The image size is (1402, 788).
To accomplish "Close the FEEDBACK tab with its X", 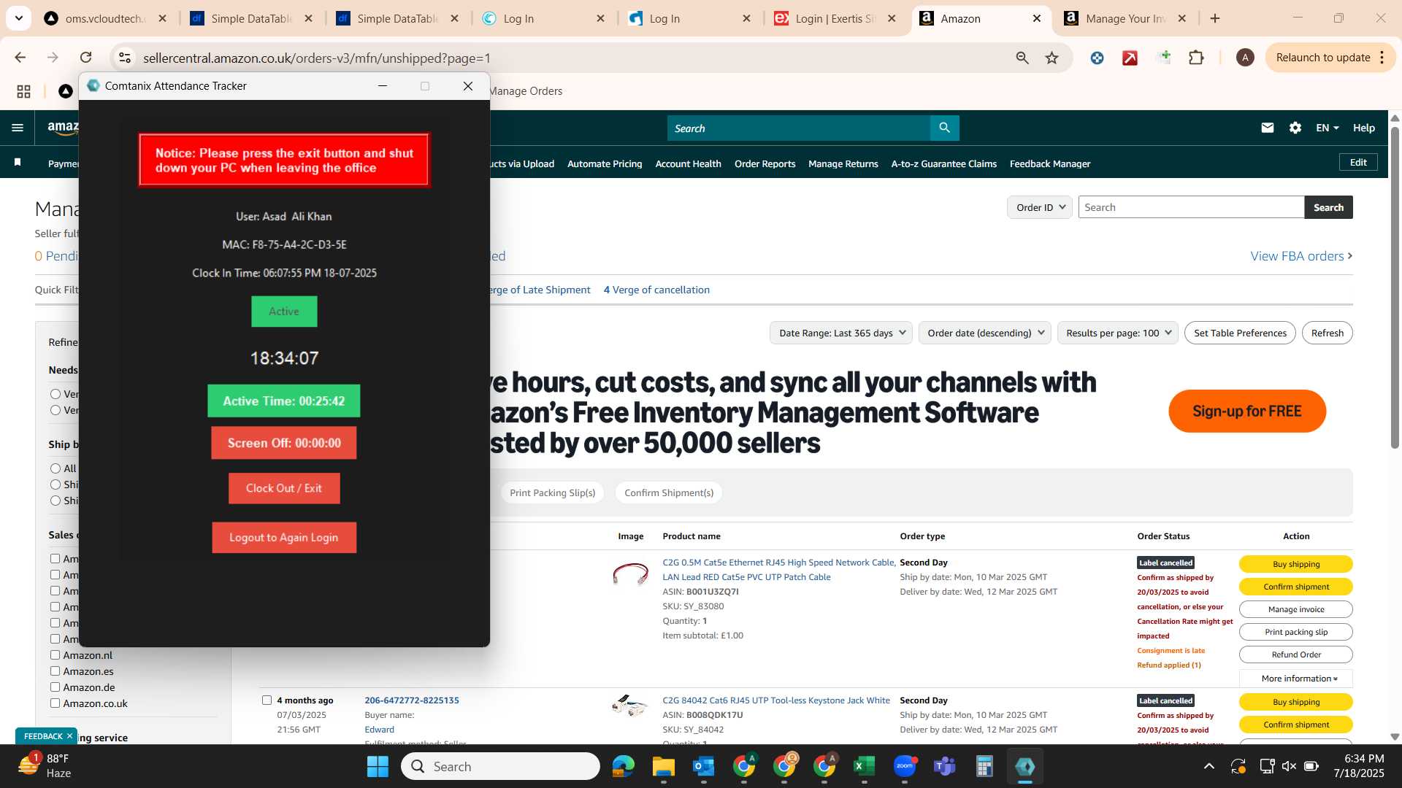I will pyautogui.click(x=69, y=735).
